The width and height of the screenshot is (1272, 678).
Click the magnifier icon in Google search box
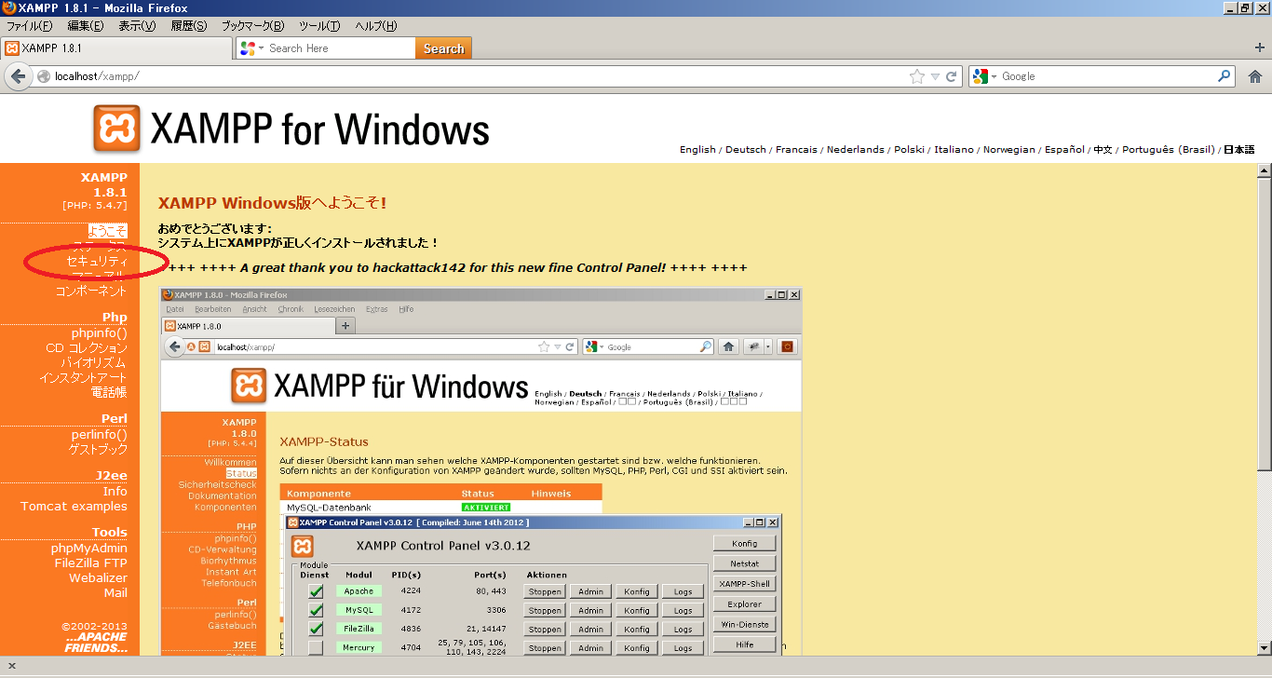click(x=1225, y=76)
